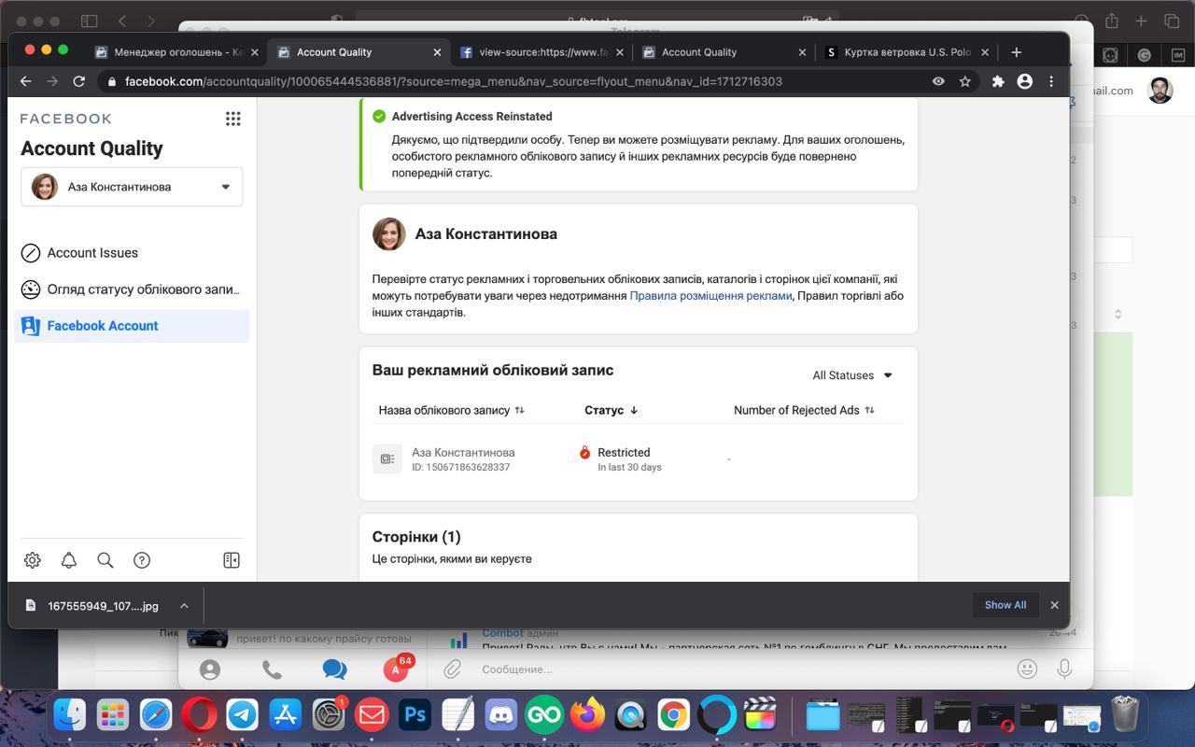Viewport: 1195px width, 747px height.
Task: Close the Куртка ветровка tab
Action: (985, 53)
